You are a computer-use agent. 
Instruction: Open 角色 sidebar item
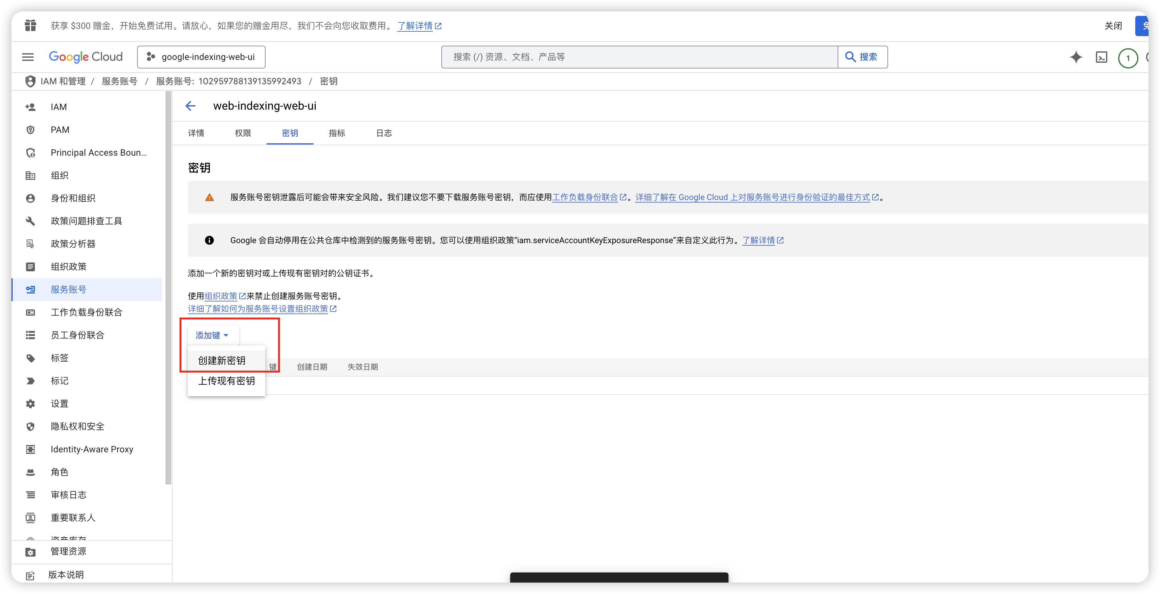point(86,472)
